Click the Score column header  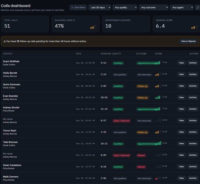coord(158,54)
